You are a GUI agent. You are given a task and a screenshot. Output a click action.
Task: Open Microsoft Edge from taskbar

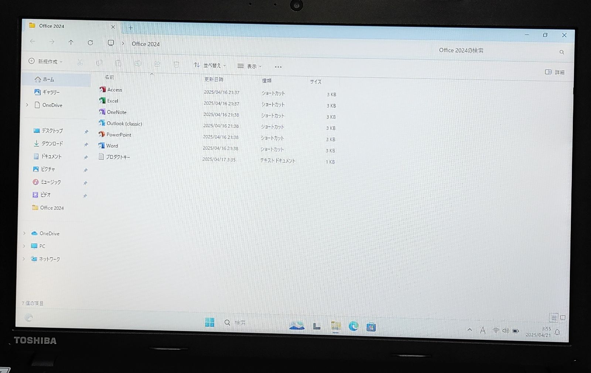pos(353,326)
